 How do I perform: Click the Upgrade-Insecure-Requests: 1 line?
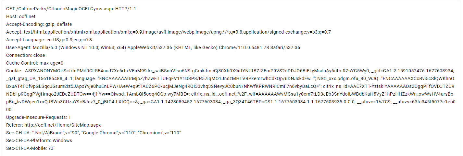point(39,117)
